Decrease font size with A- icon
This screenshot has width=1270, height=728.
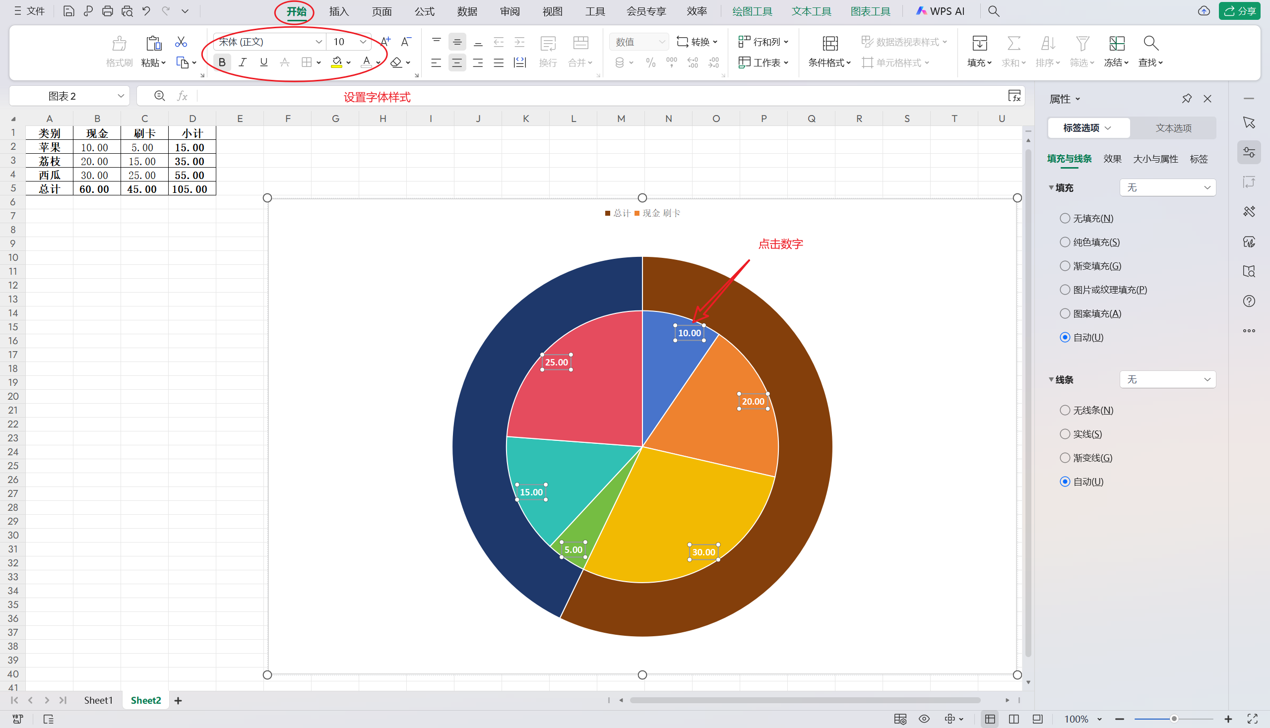406,42
